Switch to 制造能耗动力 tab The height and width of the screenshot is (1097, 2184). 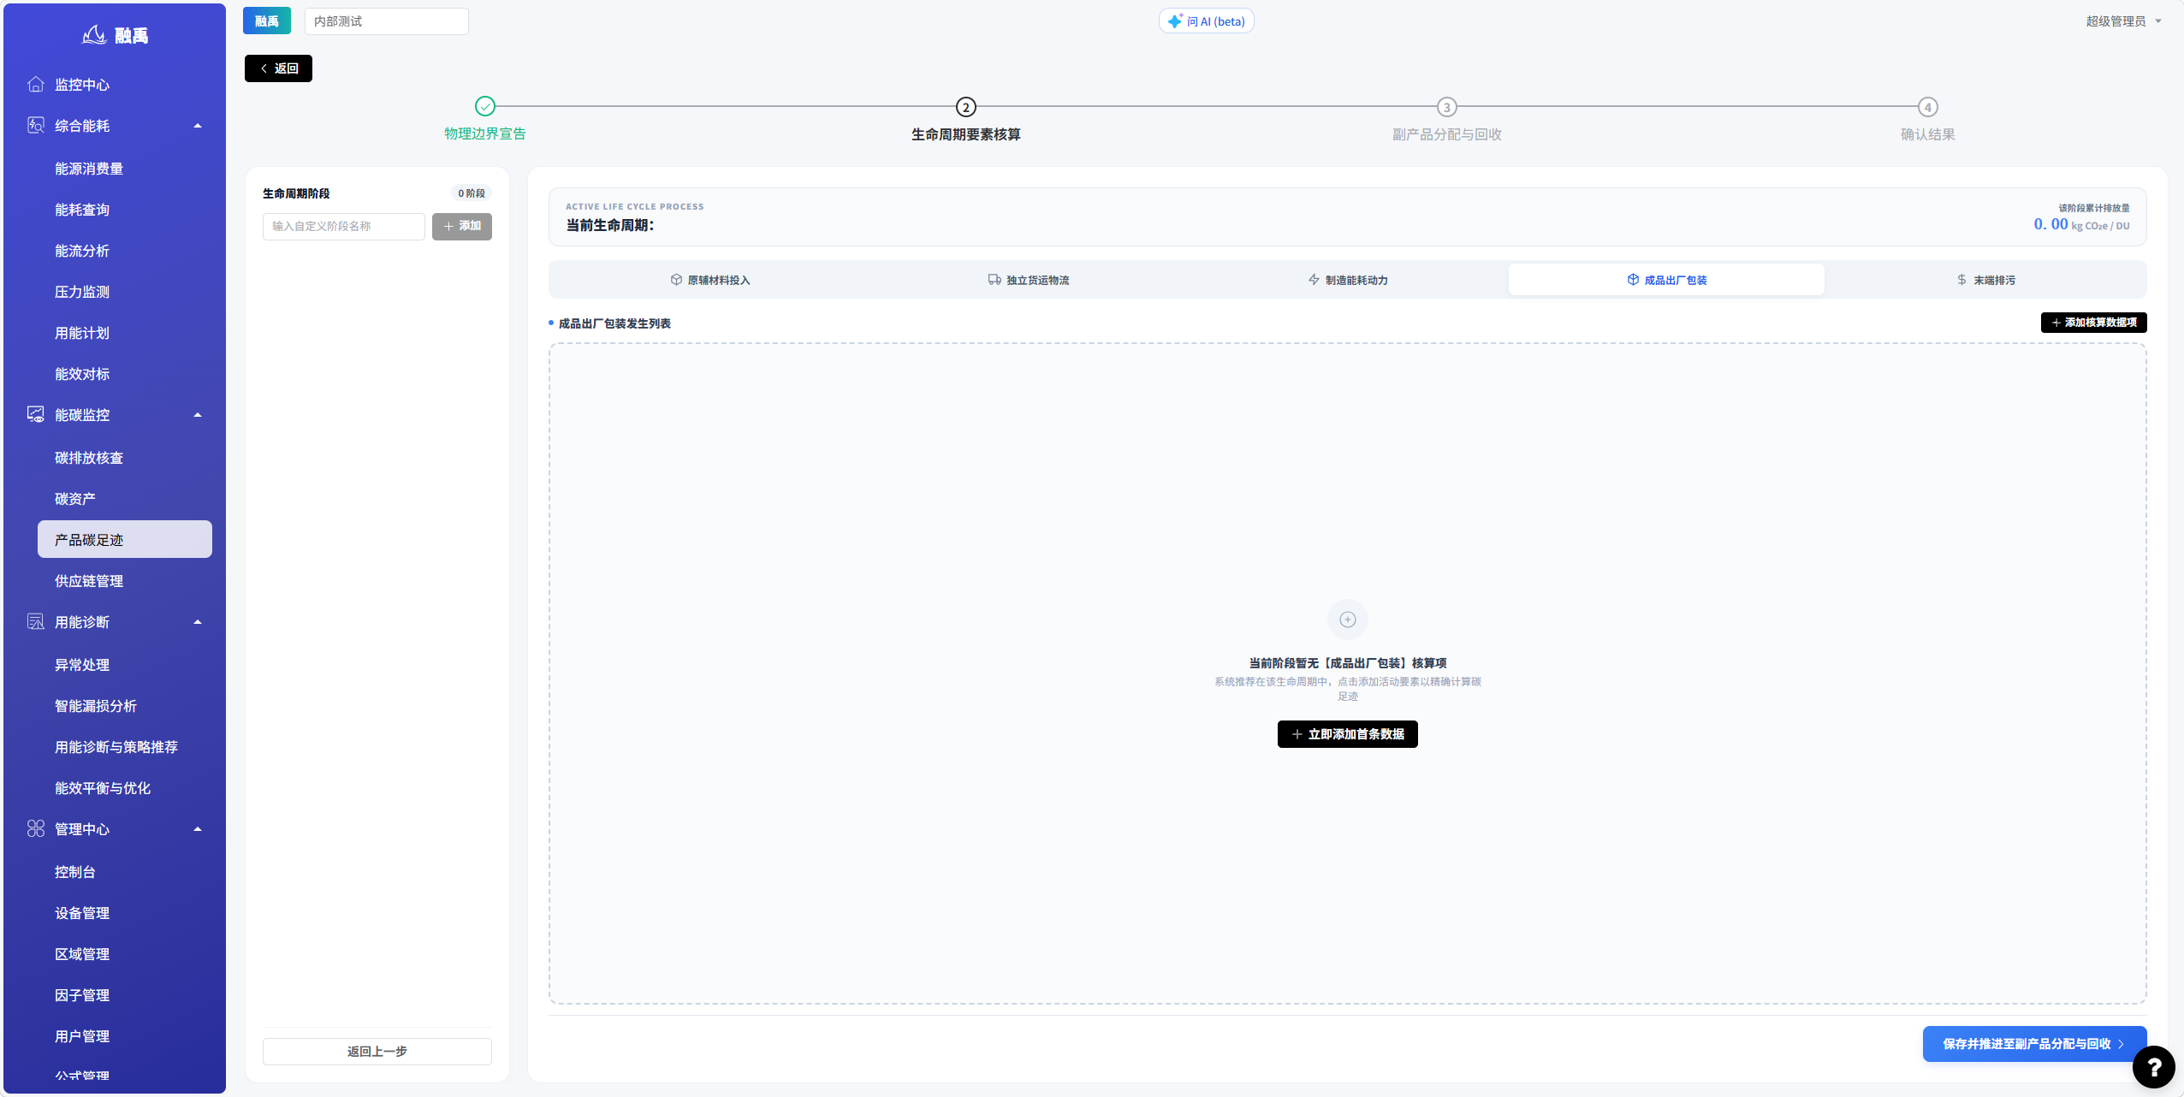point(1348,280)
